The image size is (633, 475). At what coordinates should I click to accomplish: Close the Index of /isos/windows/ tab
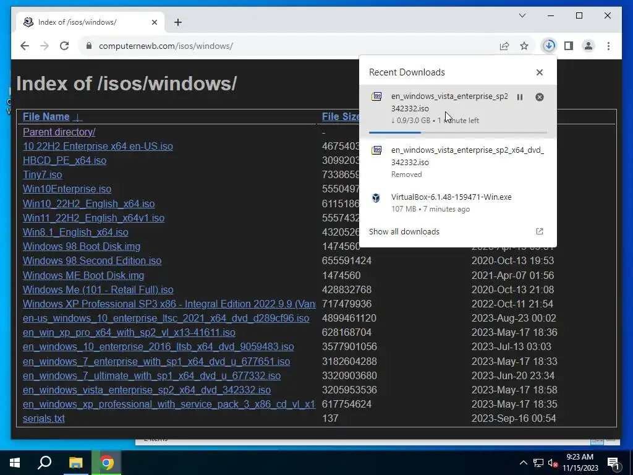(x=154, y=22)
